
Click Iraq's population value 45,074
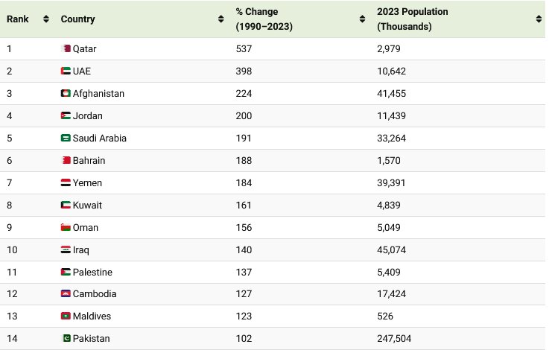point(391,250)
